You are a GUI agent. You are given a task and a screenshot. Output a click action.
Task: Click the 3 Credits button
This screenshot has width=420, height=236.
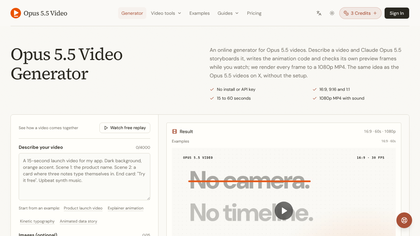[360, 13]
